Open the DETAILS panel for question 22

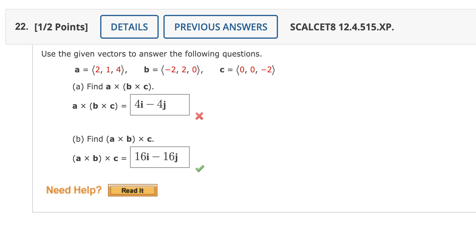click(129, 27)
